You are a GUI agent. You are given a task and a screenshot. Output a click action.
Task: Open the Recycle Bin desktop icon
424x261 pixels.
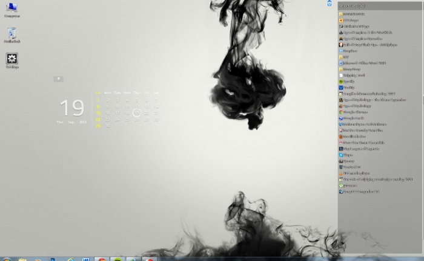12,34
